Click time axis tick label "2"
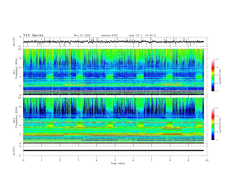Viewport: 233px width, 180px height. click(60, 160)
